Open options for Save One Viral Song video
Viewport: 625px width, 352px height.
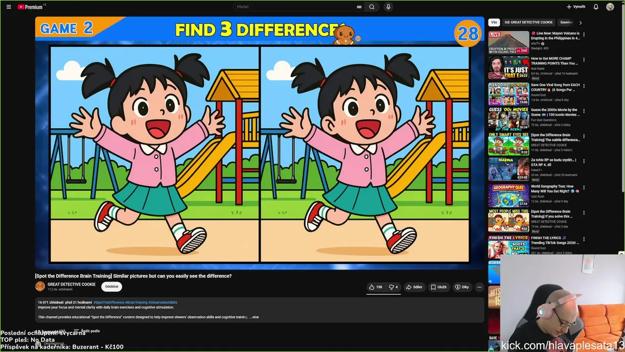(x=584, y=86)
